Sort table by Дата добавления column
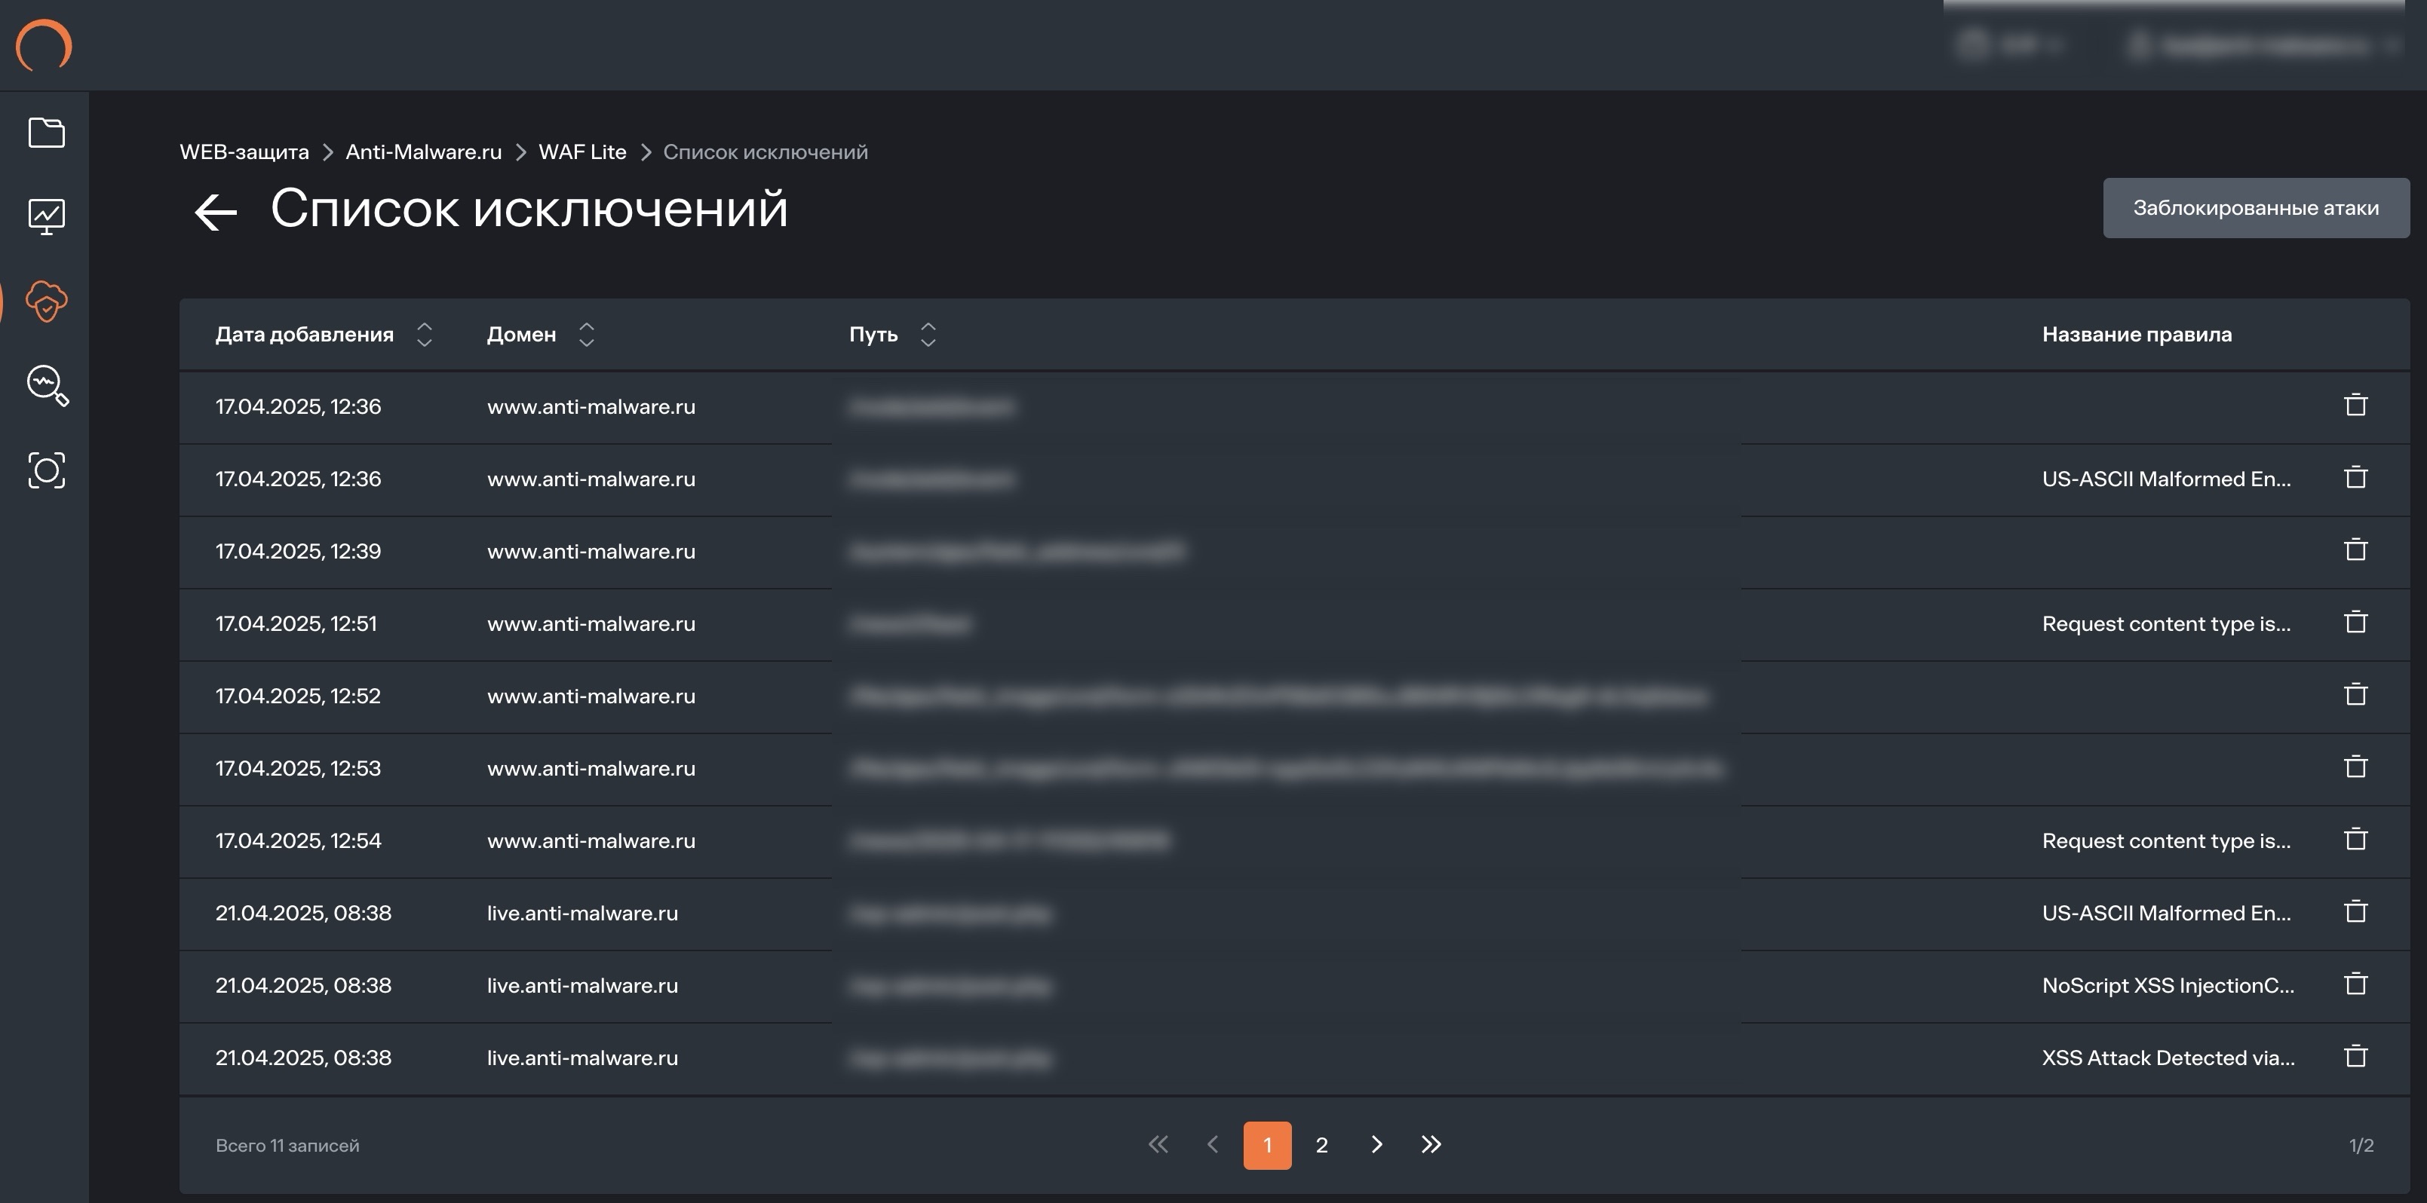The image size is (2427, 1203). pos(424,334)
